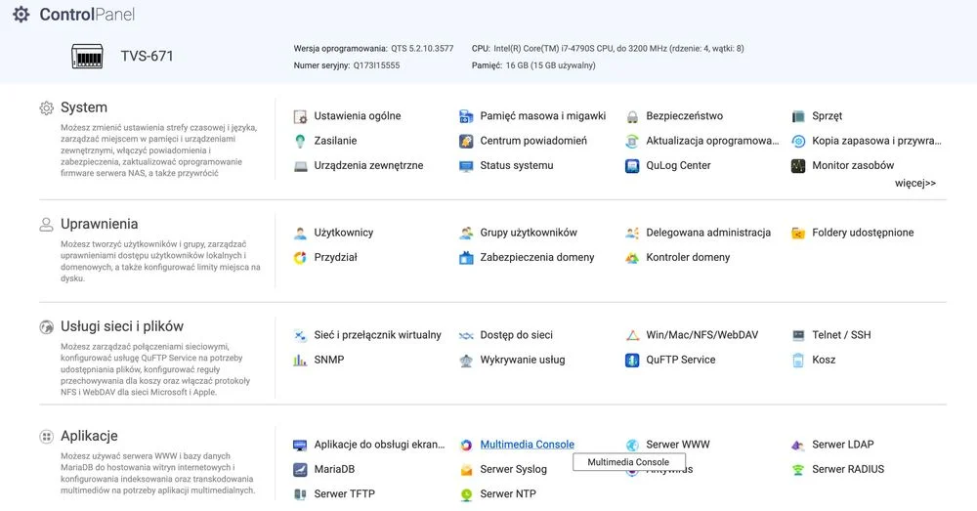Click the Bezpieczeństwo label

[x=684, y=116]
